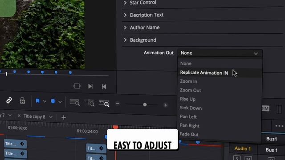Add a new timeline tab
285x160 pixels.
(x=64, y=117)
